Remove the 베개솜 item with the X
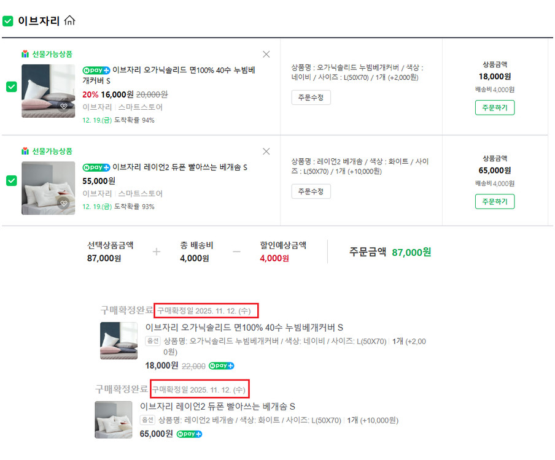Image resolution: width=555 pixels, height=460 pixels. [x=266, y=151]
